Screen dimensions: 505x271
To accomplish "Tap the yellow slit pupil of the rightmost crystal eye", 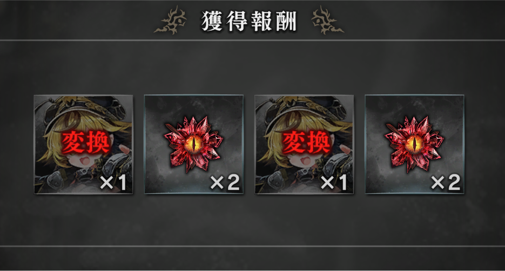I will click(x=414, y=144).
